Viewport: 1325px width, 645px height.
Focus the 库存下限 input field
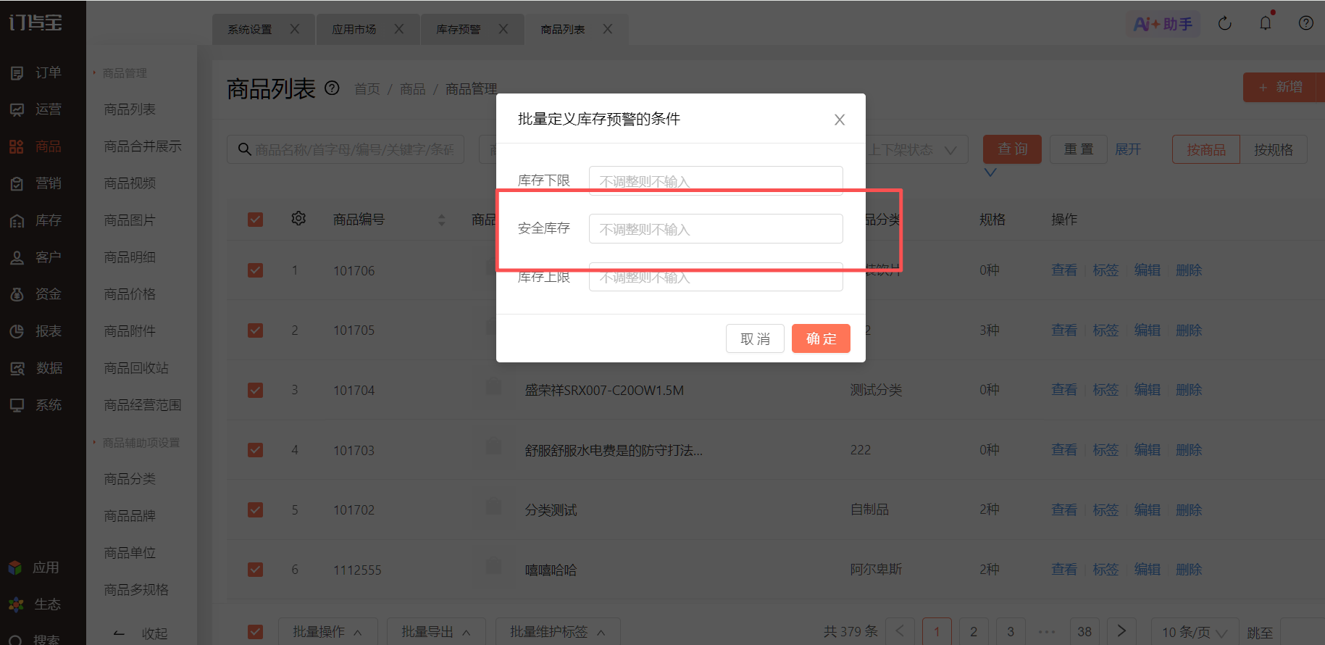click(x=716, y=180)
